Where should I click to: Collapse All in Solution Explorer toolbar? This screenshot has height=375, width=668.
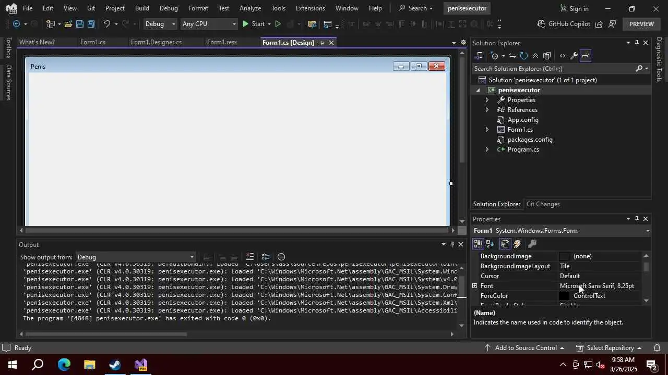(x=535, y=56)
